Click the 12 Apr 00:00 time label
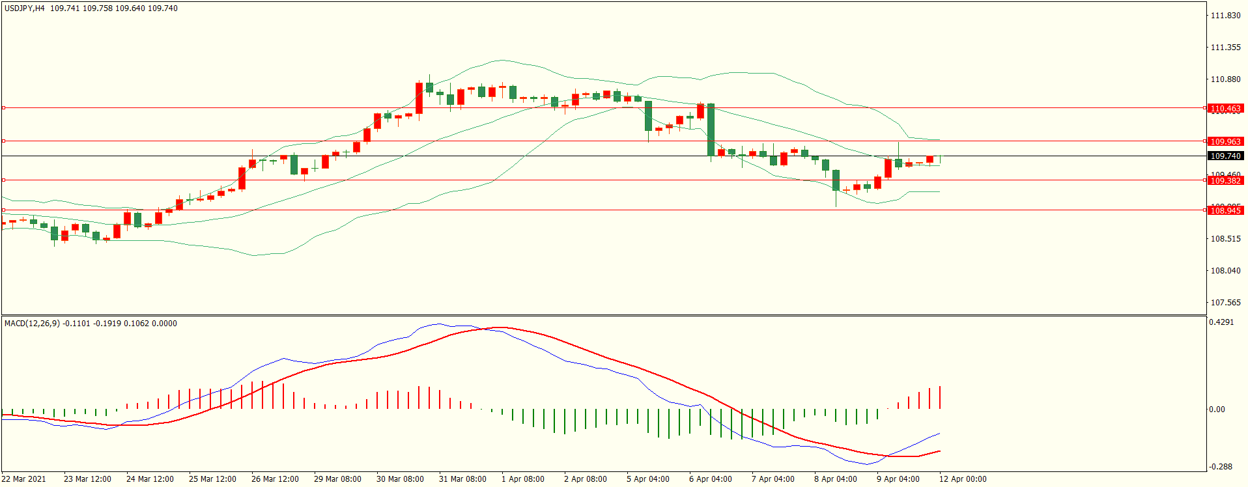 pos(962,479)
